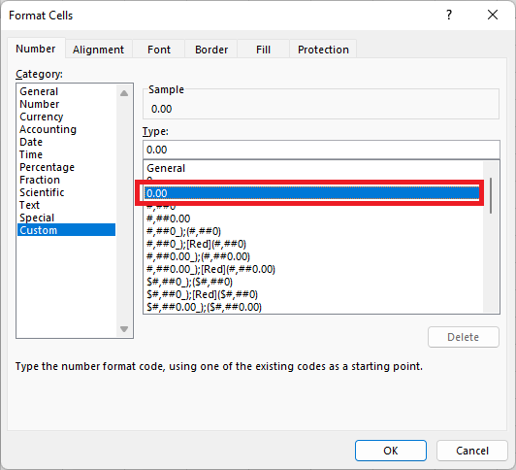Select the Scientific category
Image resolution: width=516 pixels, height=470 pixels.
click(x=42, y=192)
